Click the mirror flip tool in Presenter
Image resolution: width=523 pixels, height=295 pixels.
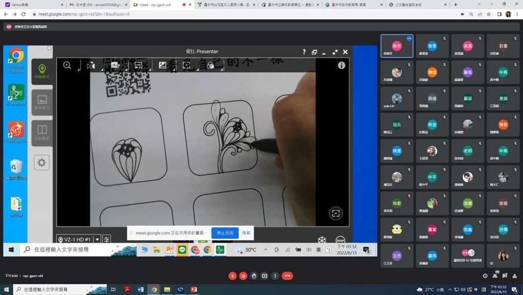pos(91,65)
